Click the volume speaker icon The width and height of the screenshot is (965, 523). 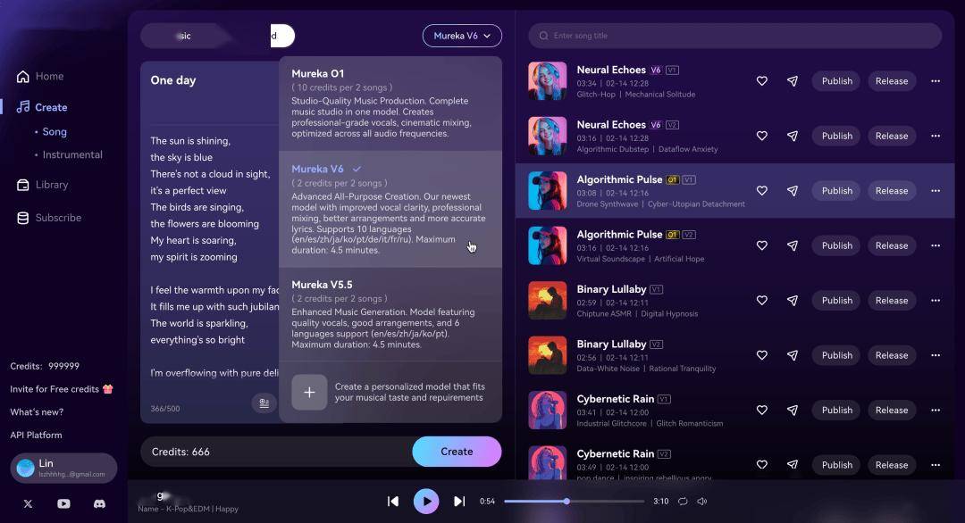click(702, 502)
